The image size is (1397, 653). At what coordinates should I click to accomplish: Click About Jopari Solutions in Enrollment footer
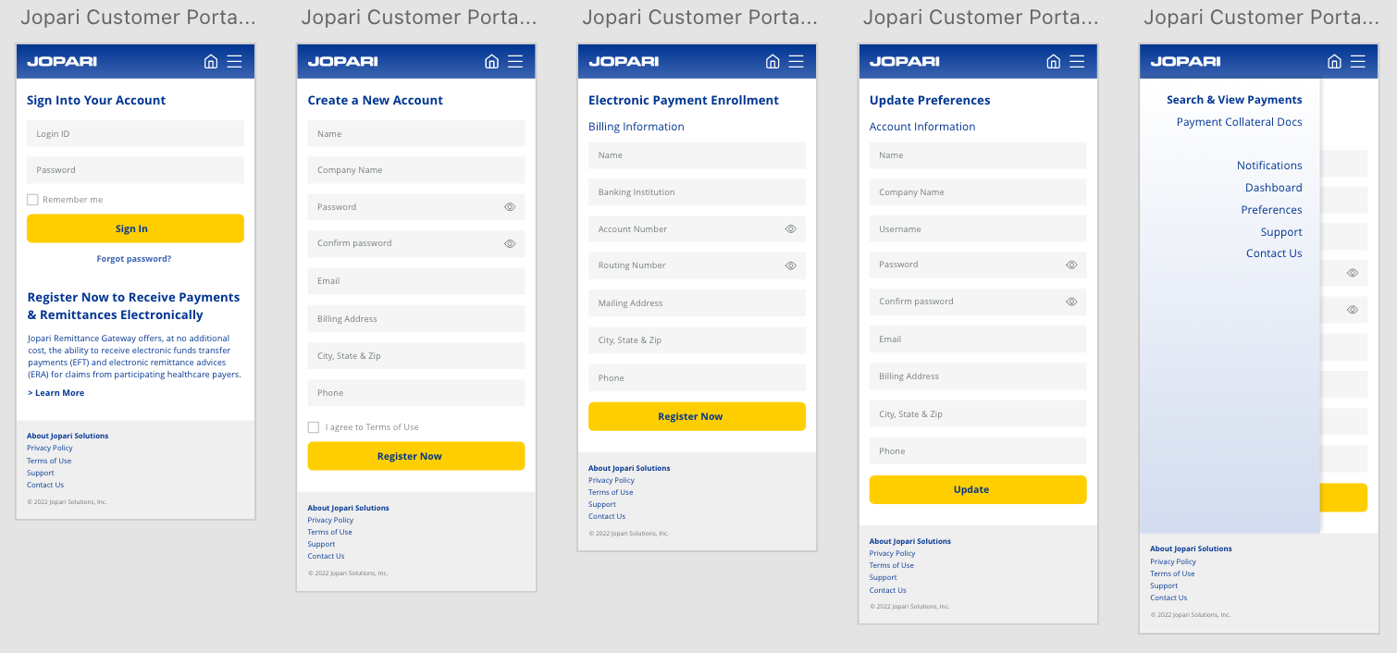tap(629, 468)
